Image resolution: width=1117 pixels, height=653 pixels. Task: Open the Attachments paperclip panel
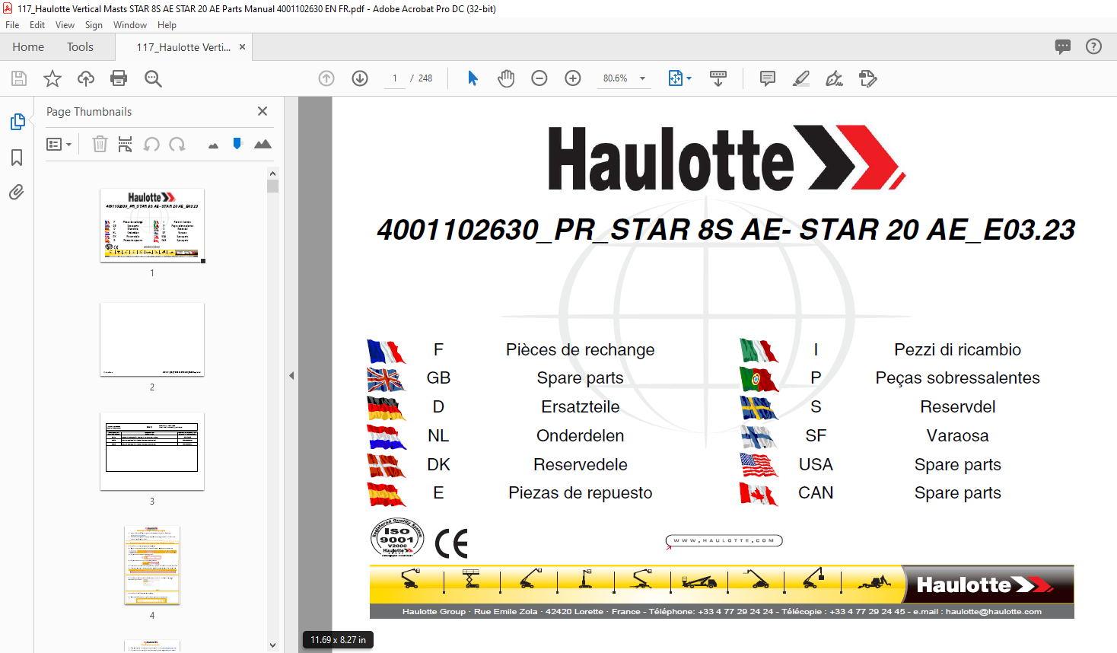pos(17,193)
